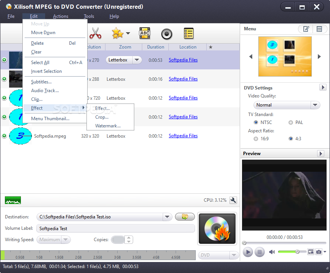The image size is (330, 273).
Task: Click the disc capacity usage bar
Action: click(x=98, y=255)
